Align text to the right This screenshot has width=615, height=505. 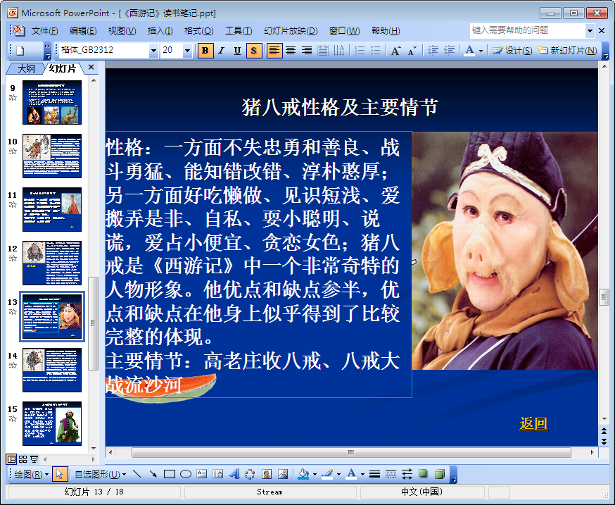[x=307, y=50]
